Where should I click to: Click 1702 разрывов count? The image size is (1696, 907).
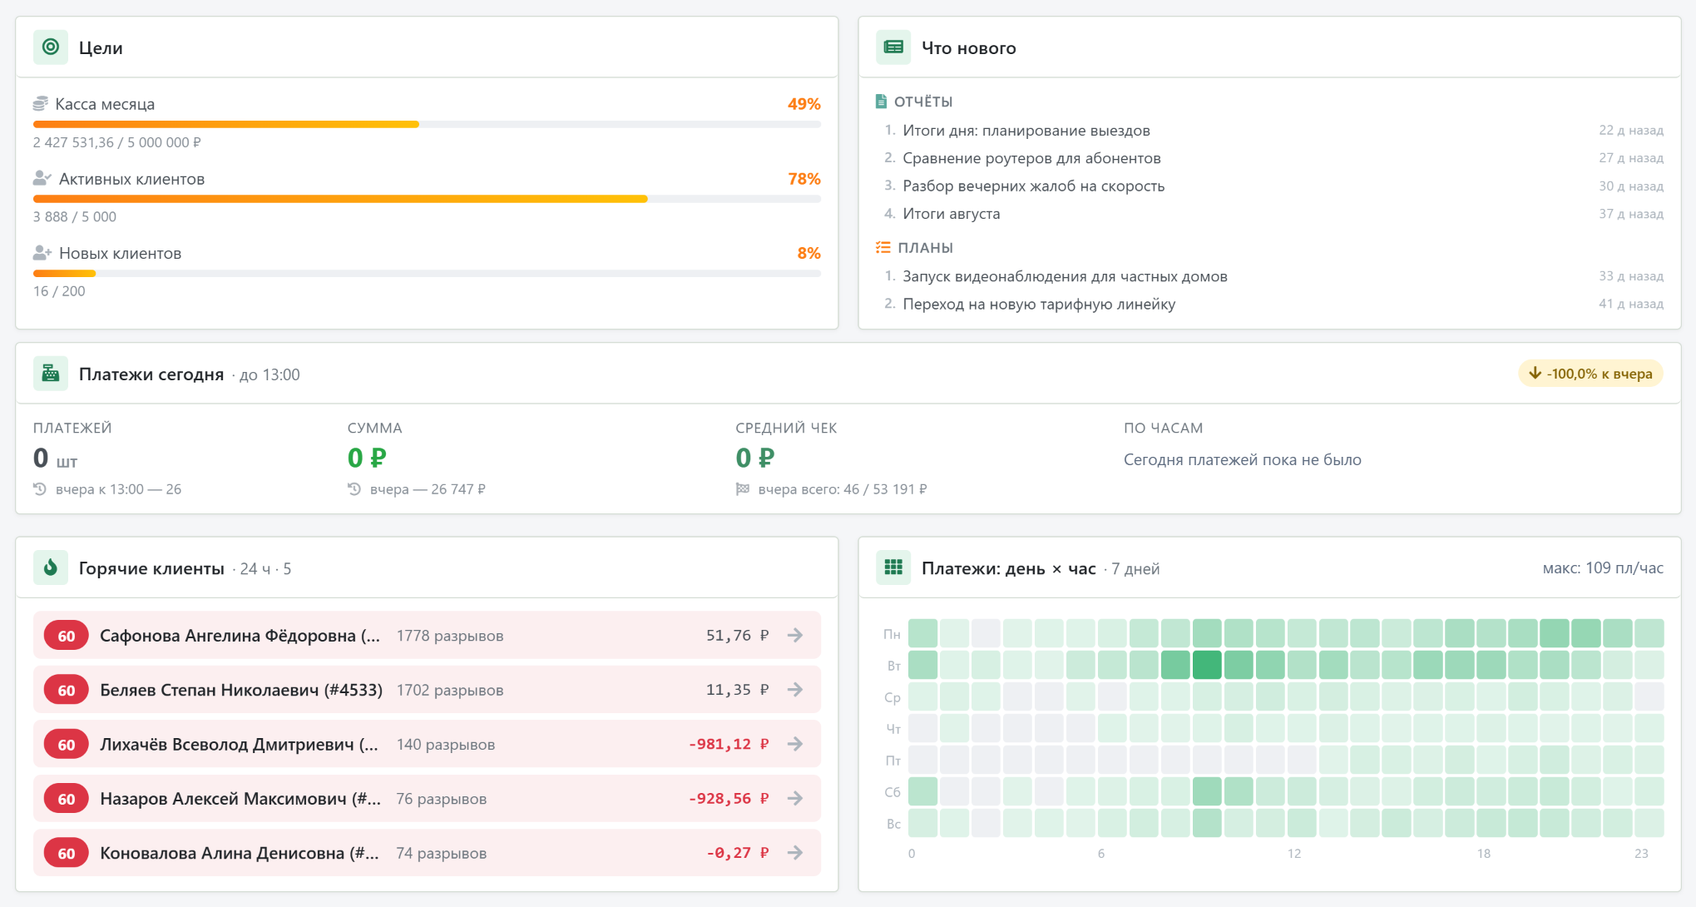pyautogui.click(x=450, y=690)
